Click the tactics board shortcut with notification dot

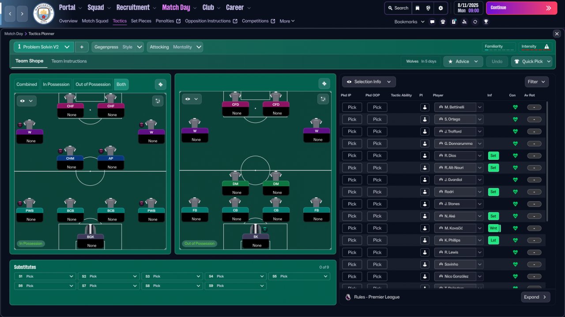point(454,22)
